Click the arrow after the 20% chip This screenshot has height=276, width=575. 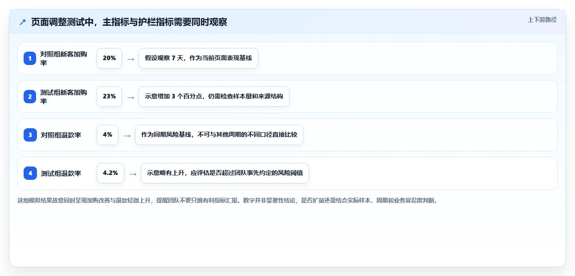click(130, 59)
